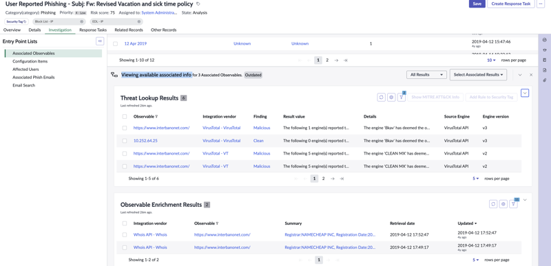Click the Save button
Viewport: 551px width, 266px height.
pyautogui.click(x=477, y=4)
